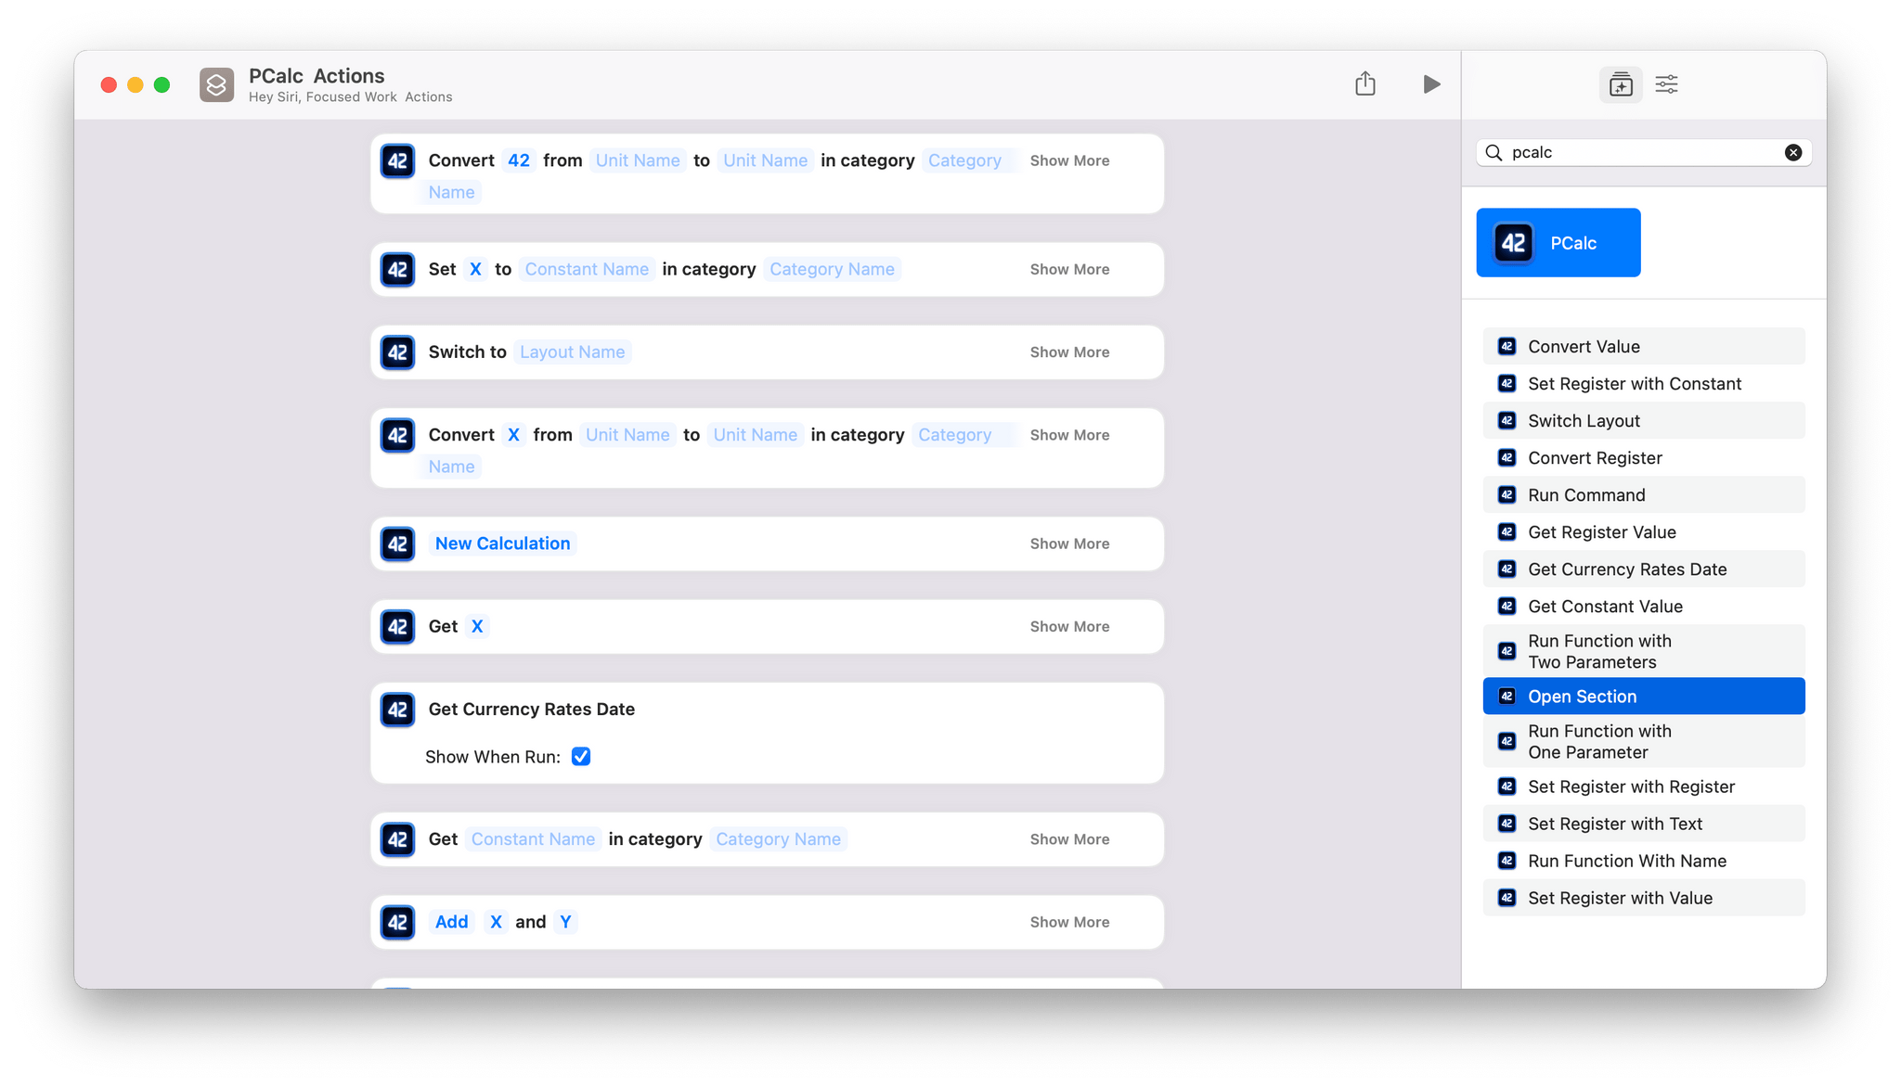Screen dimensions: 1901x1087
Task: Click the PCalc icon on Set X action
Action: click(397, 269)
